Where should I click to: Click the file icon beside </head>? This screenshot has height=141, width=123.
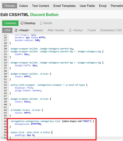pyautogui.click(x=16, y=30)
